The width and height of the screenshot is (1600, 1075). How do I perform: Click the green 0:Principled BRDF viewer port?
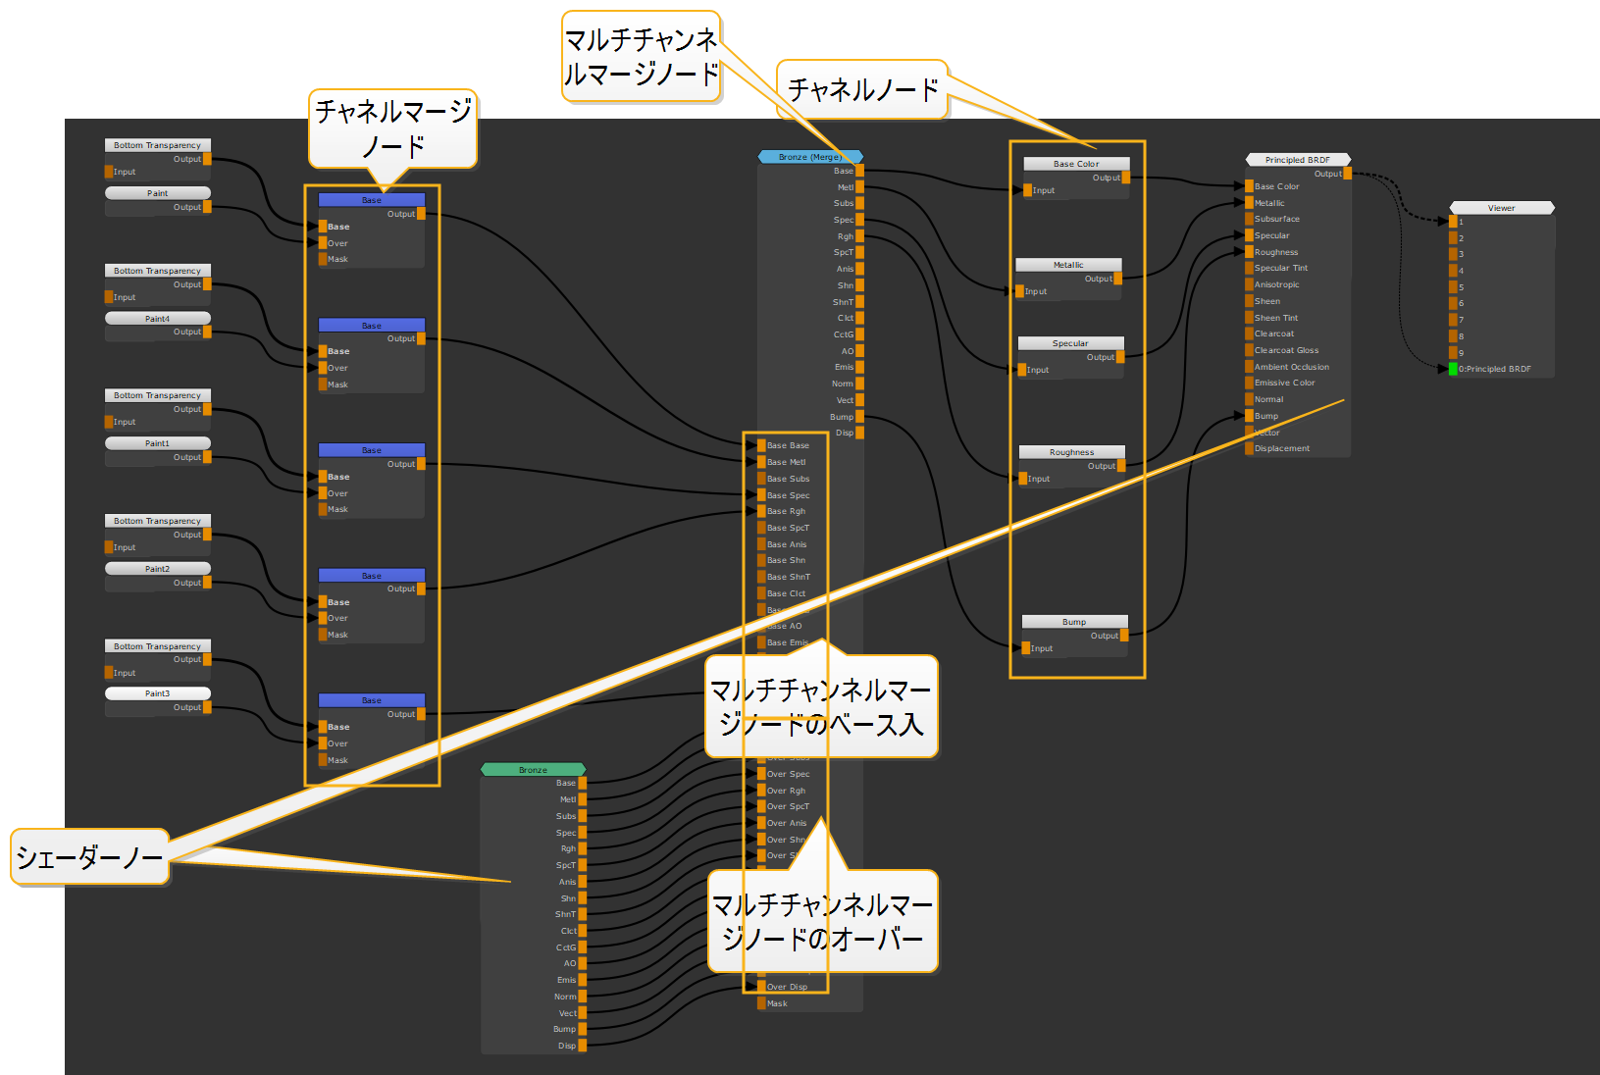[x=1453, y=370]
